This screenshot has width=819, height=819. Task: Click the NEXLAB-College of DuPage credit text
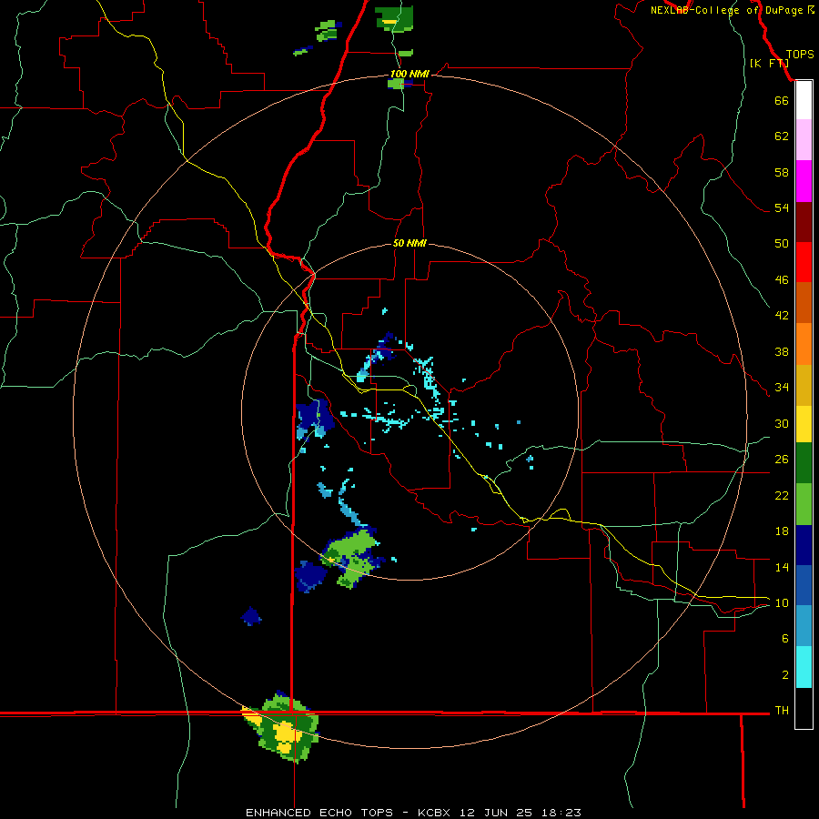click(726, 10)
